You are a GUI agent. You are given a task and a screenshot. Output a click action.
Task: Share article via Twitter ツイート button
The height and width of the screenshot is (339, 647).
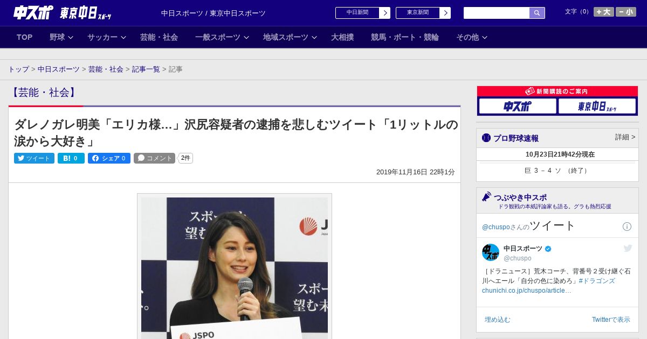(x=34, y=158)
